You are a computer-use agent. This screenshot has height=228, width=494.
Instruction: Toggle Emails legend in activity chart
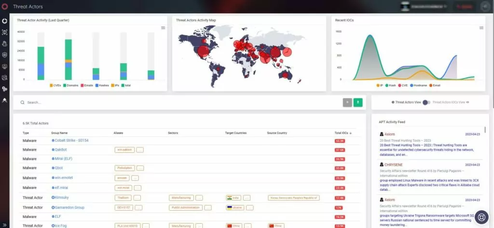point(87,85)
